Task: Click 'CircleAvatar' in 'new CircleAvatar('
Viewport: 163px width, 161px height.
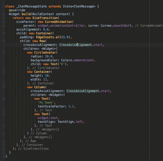Action: (x=45, y=53)
